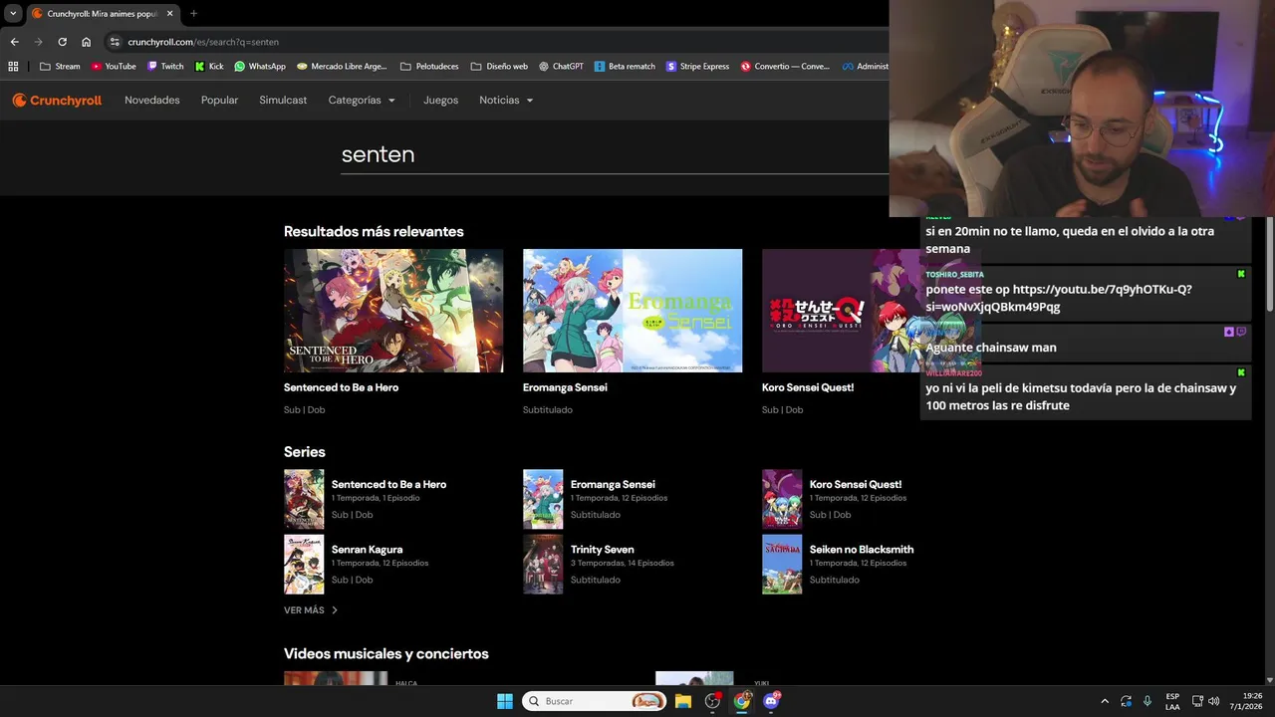
Task: Click the browser forward arrow
Action: point(38,42)
